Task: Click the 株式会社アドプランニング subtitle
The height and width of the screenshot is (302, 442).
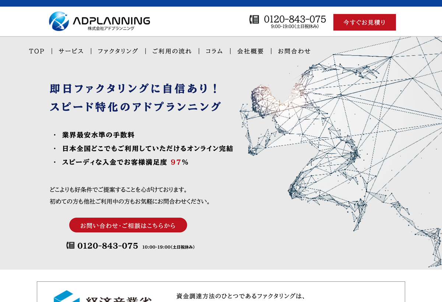Action: pos(111,28)
